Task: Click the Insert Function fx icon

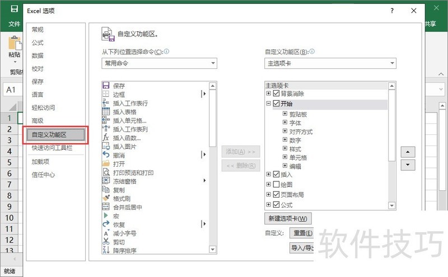Action: pos(106,137)
